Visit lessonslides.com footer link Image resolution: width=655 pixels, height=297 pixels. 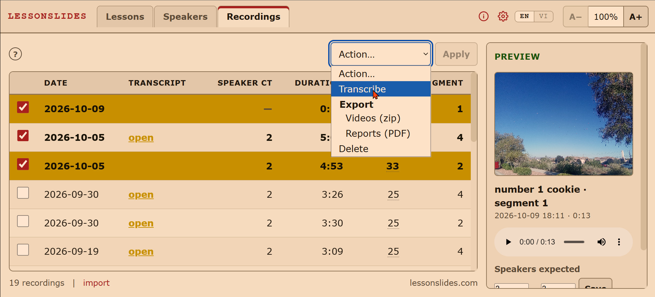click(443, 283)
